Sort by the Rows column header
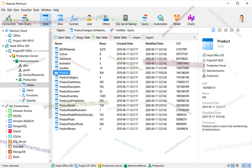Viewport: 252px width, 168px height. point(103,43)
